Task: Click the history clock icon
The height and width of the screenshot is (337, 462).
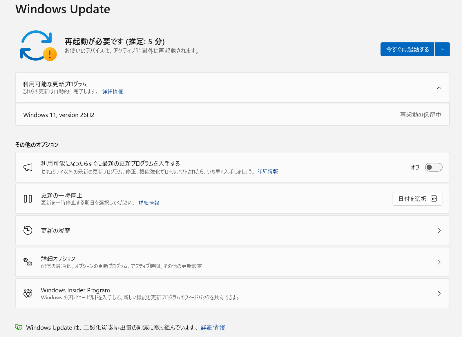Action: point(28,230)
